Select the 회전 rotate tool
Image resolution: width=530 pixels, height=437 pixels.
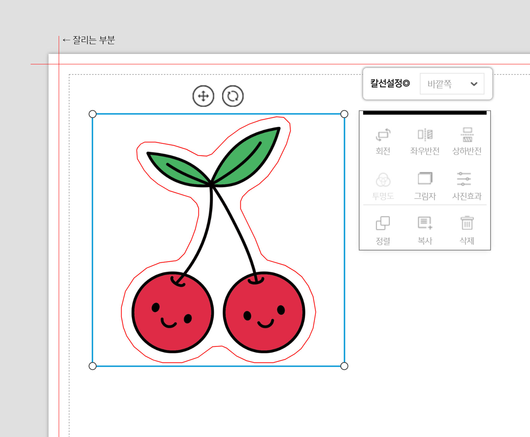tap(383, 141)
